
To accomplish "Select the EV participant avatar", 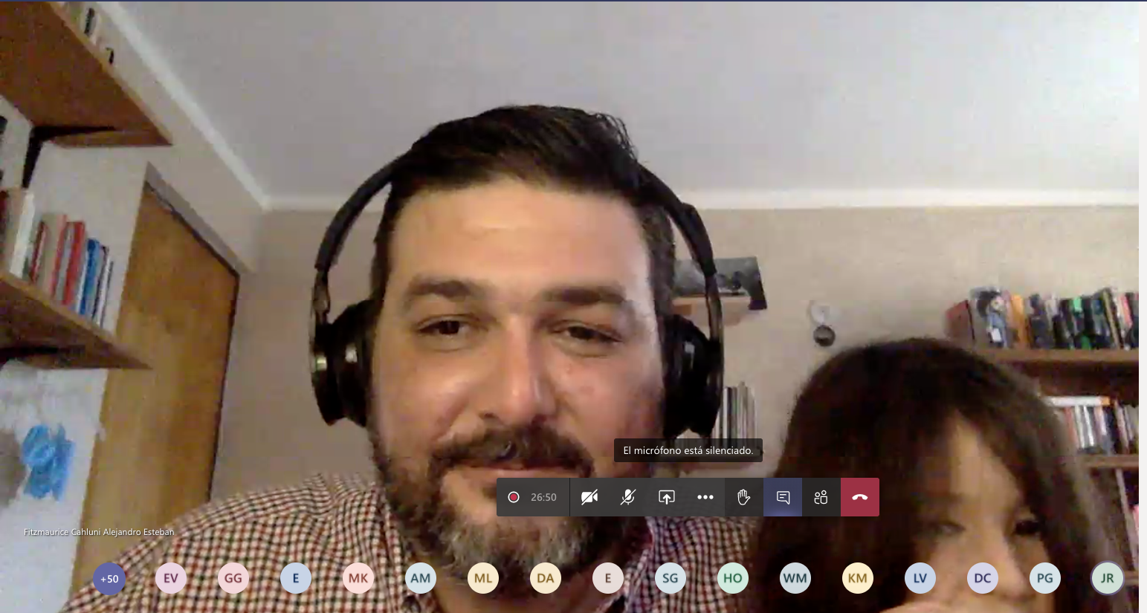I will coord(171,578).
